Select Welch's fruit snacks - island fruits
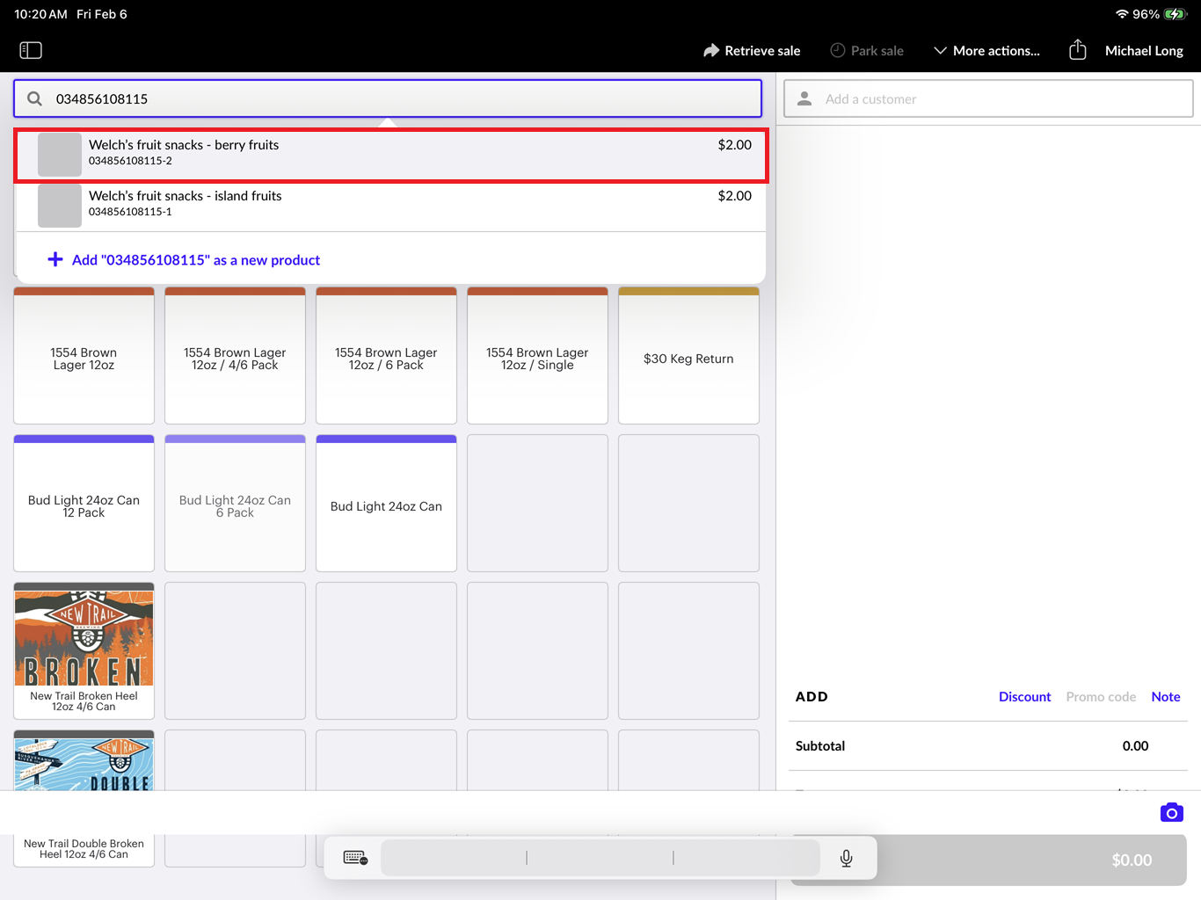1201x900 pixels. click(x=391, y=207)
